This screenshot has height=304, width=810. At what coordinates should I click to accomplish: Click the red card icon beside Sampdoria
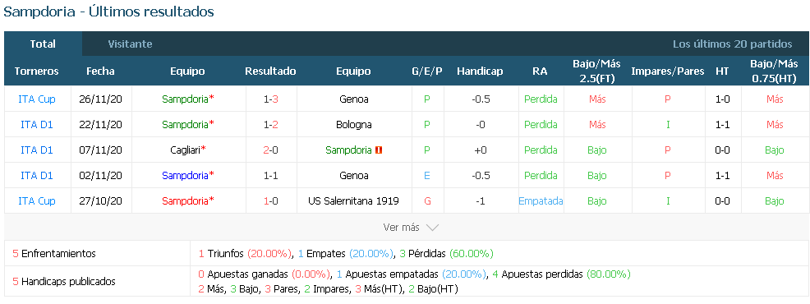379,150
